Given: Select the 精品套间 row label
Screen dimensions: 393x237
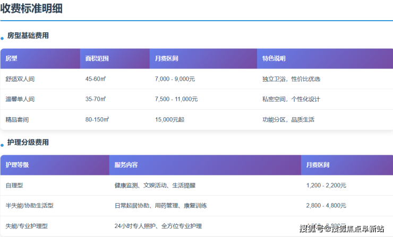Looking at the screenshot, I should coord(17,120).
